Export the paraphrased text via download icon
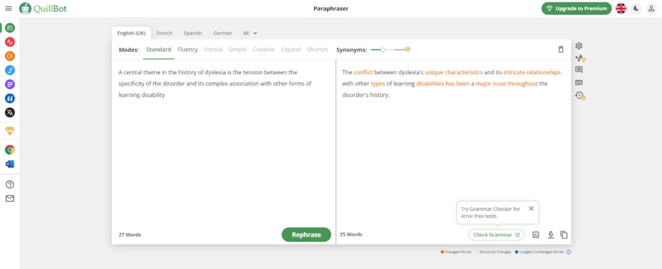Screen dimensions: 662x269 point(551,235)
